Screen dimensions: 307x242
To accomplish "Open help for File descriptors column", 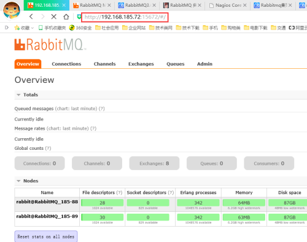I will coord(119,192).
